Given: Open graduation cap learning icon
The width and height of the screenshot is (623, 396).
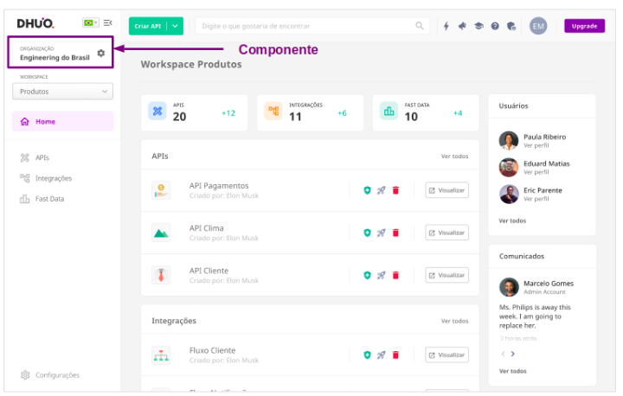Looking at the screenshot, I should point(478,26).
